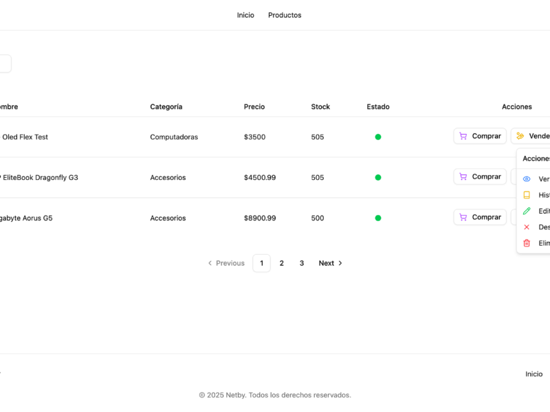
Task: Go to the Previous page of products
Action: (x=226, y=263)
